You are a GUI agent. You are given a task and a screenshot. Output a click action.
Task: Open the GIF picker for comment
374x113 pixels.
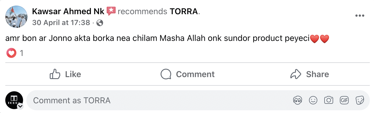coord(344,100)
